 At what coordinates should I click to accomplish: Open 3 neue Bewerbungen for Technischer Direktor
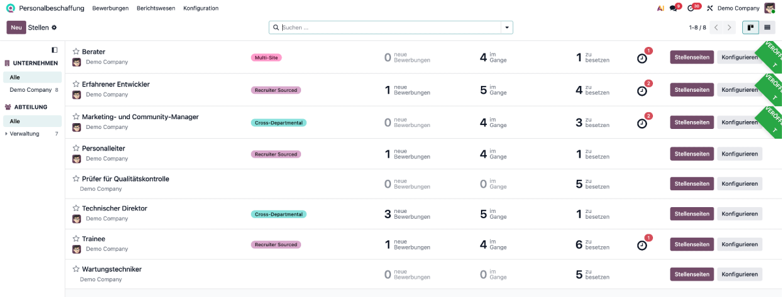pyautogui.click(x=407, y=214)
